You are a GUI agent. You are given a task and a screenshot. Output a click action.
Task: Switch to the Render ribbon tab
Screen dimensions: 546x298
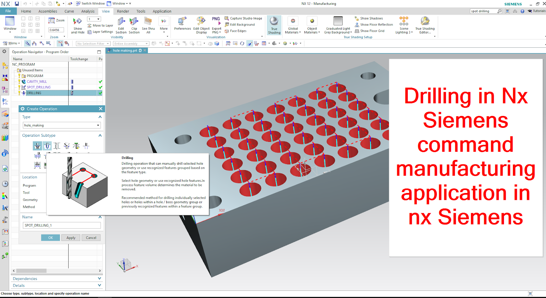pyautogui.click(x=123, y=11)
